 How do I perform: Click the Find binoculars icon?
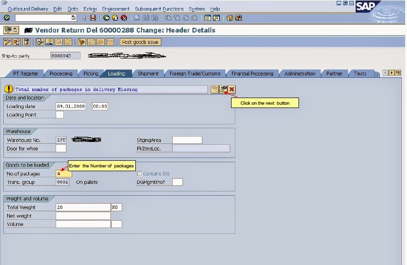(146, 18)
